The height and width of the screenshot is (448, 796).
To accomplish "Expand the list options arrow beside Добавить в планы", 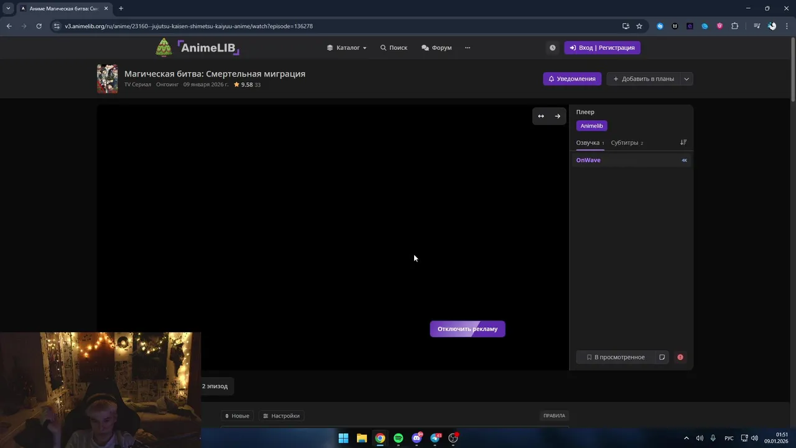I will coord(687,79).
